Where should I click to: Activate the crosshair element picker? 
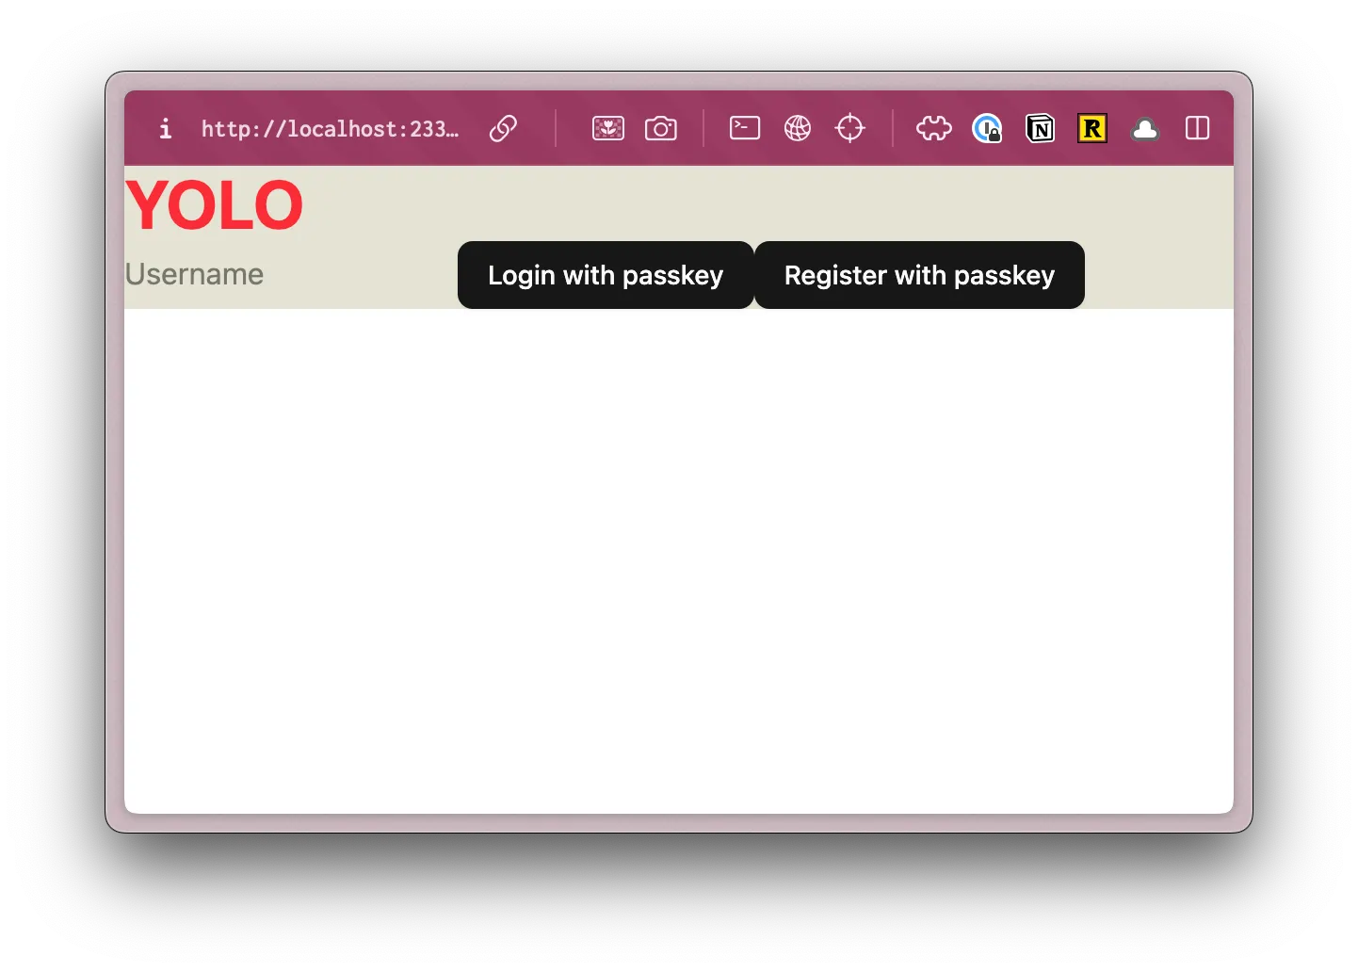[849, 128]
